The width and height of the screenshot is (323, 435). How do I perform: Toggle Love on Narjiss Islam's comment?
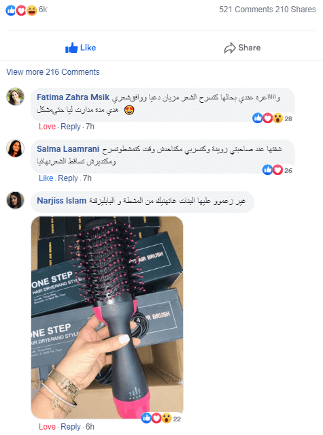[x=47, y=427]
